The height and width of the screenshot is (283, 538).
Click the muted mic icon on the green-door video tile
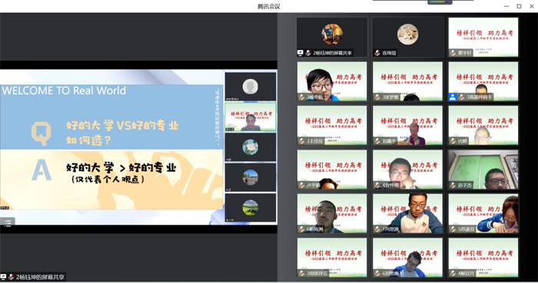[x=453, y=185]
